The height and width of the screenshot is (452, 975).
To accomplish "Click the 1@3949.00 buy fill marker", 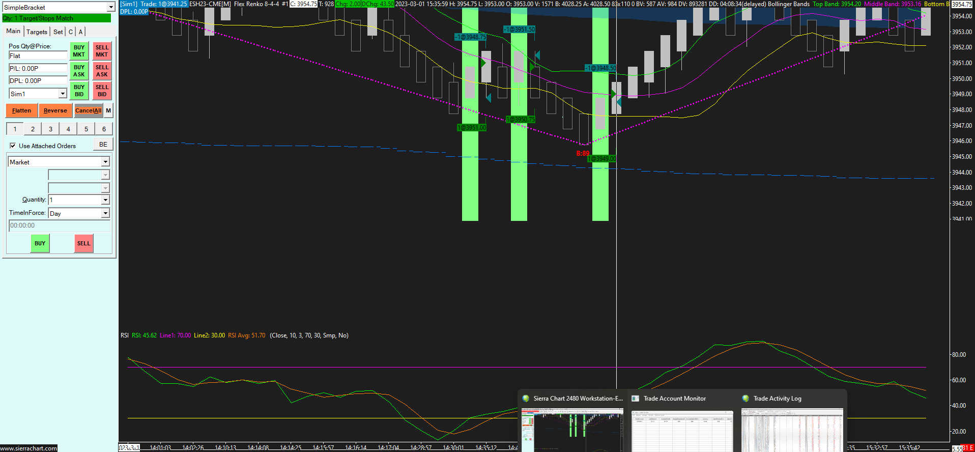I will tap(602, 159).
